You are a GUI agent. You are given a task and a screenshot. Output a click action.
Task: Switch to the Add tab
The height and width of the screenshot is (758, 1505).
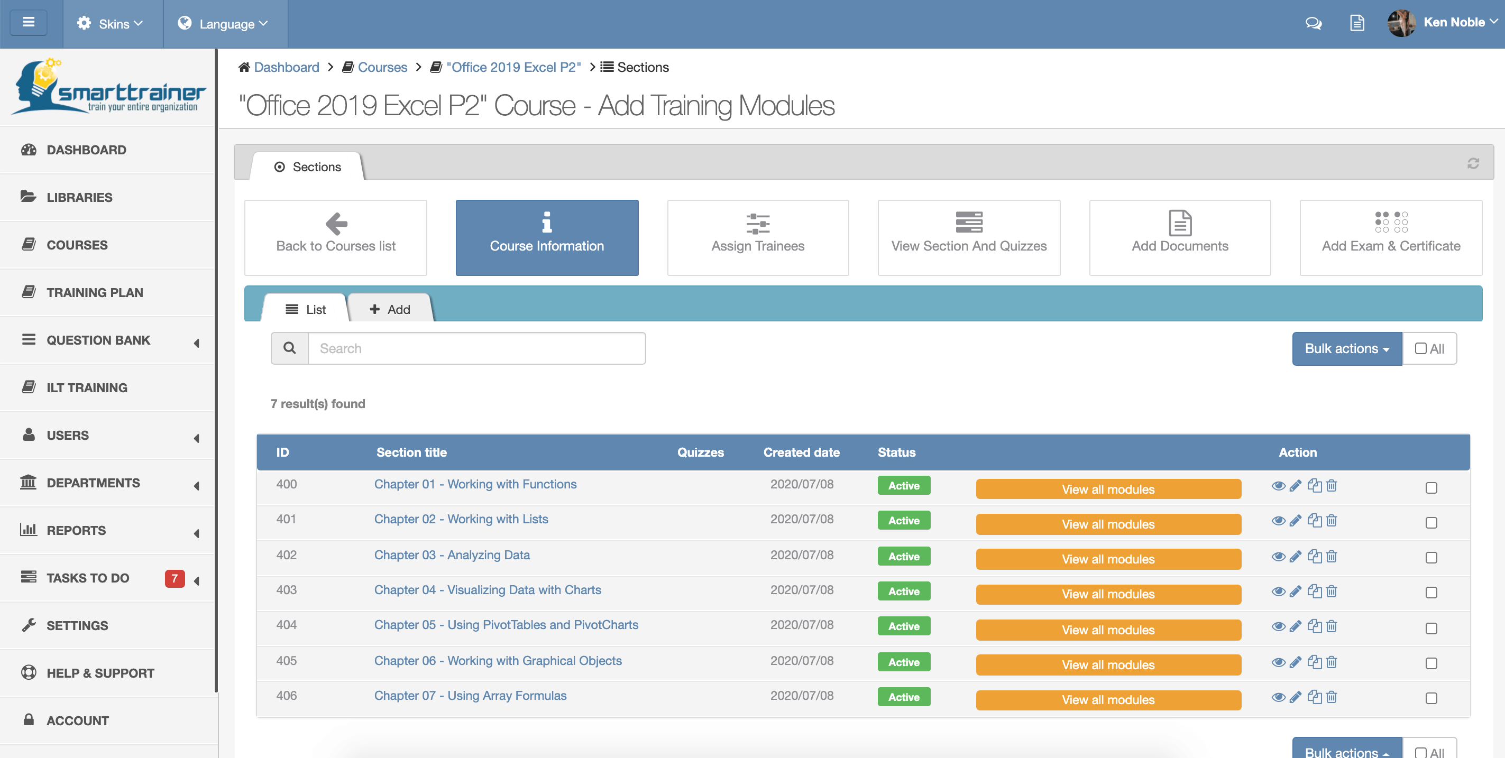point(390,309)
